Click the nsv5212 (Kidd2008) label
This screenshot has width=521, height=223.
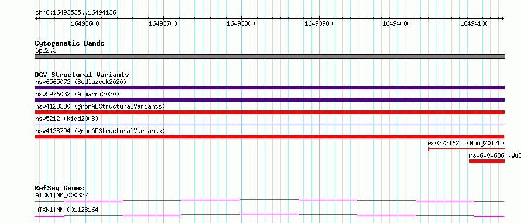pyautogui.click(x=67, y=119)
